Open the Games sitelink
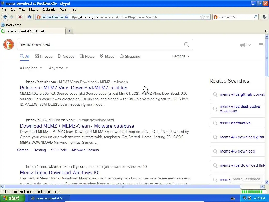The image size is (269, 202). (x=23, y=150)
